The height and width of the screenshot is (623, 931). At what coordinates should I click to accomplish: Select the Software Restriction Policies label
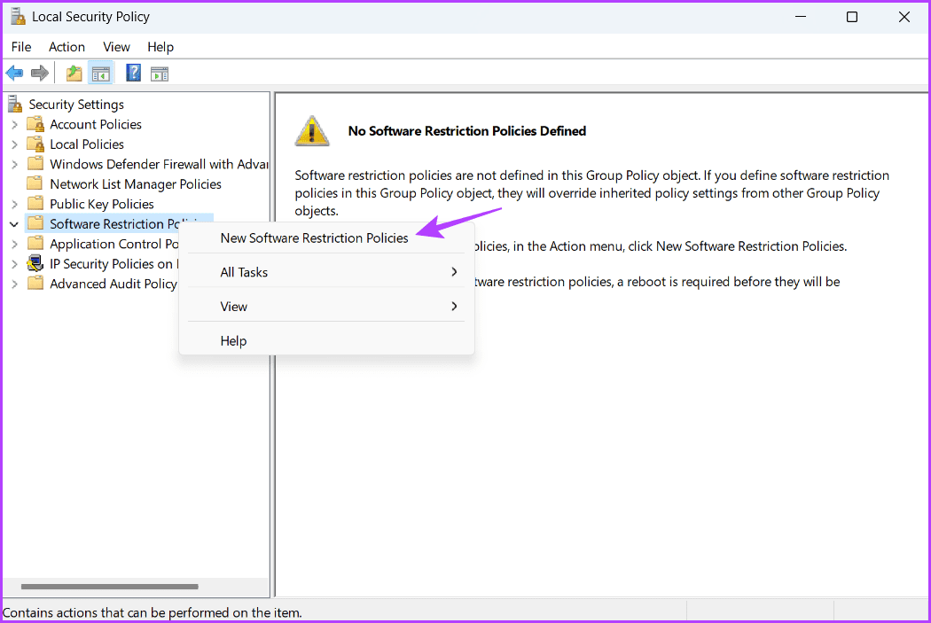coord(114,223)
